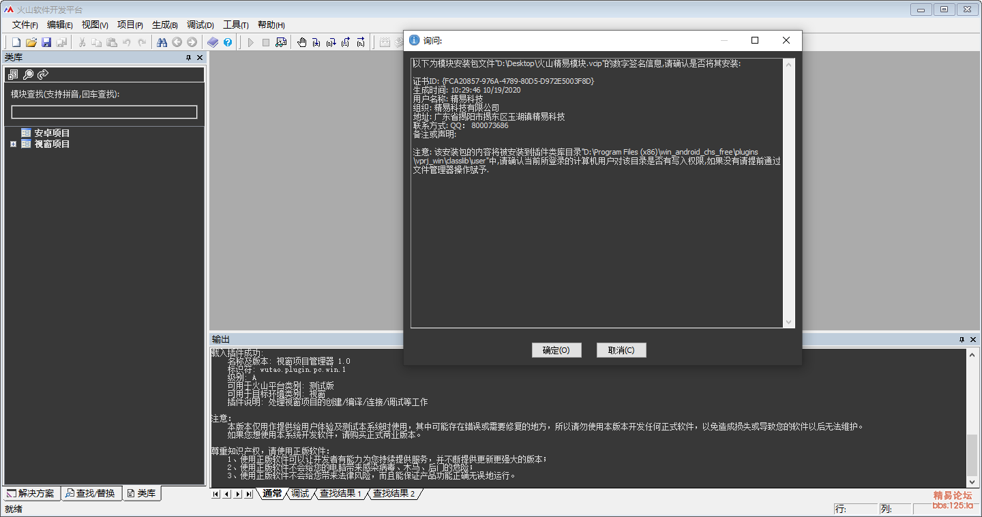Screen dimensions: 982x517
Task: Click the 取消(C) cancel button
Action: (x=621, y=350)
